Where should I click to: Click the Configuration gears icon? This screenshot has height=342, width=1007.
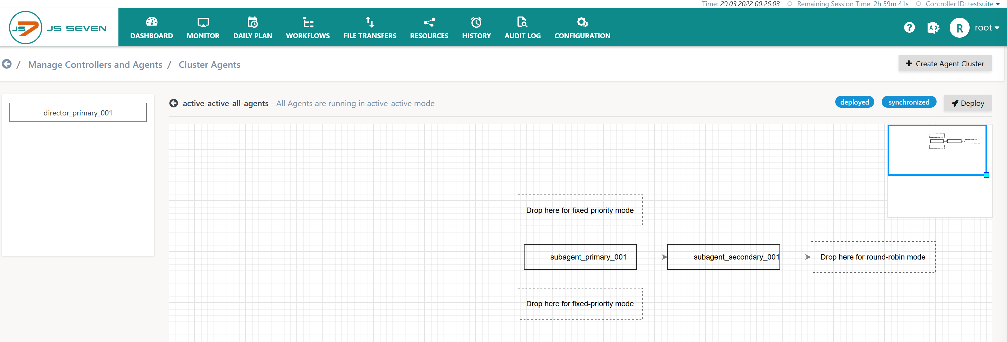pyautogui.click(x=582, y=22)
